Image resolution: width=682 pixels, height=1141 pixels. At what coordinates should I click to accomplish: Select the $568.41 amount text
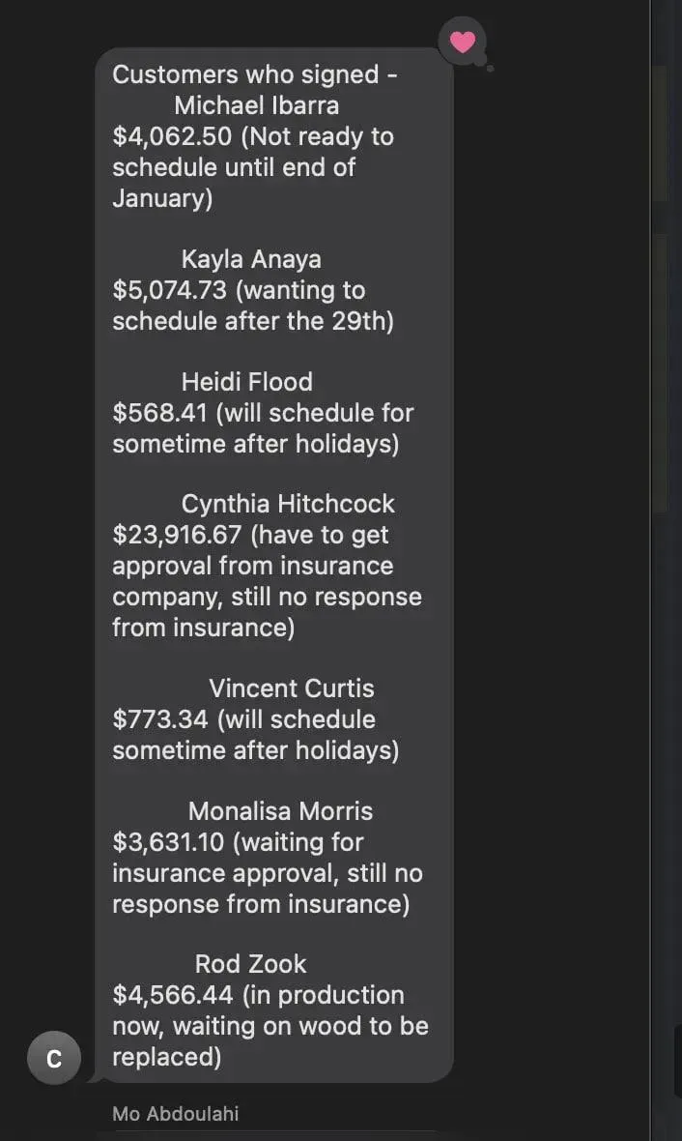coord(160,413)
